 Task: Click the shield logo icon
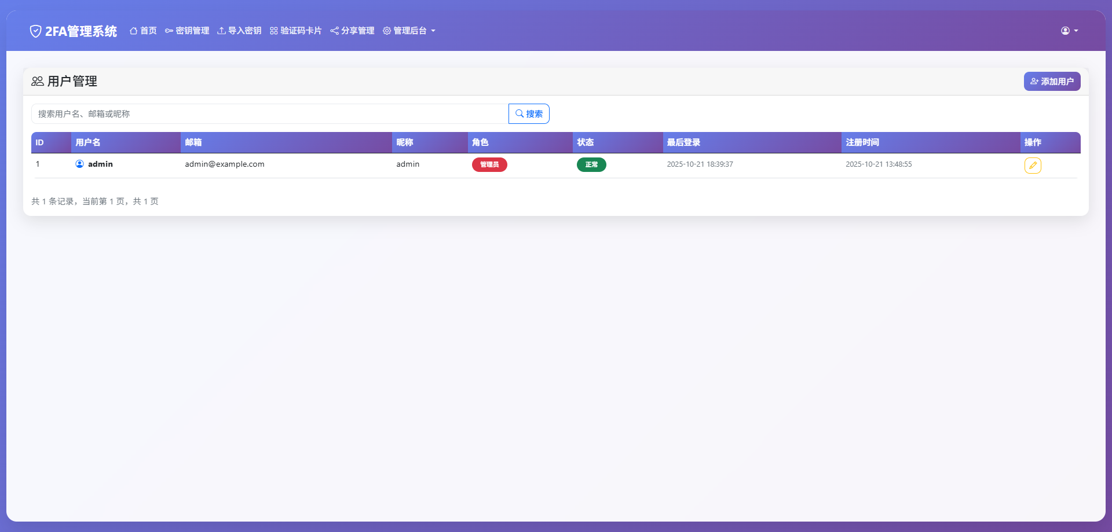coord(35,31)
